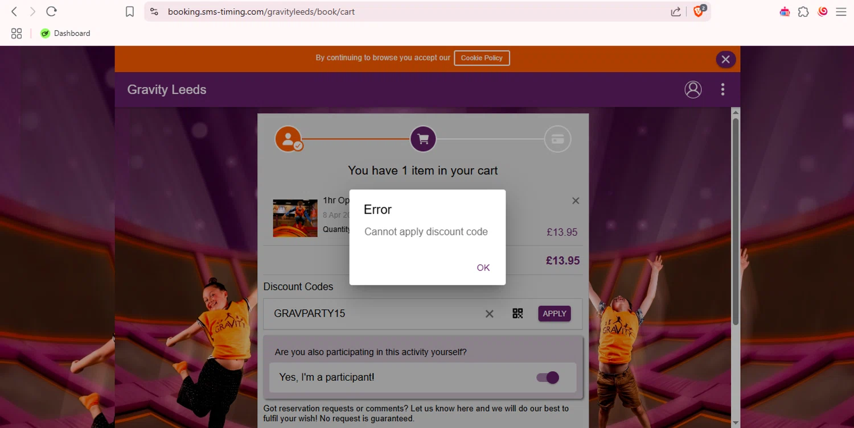Click the Gravity Leeds title
The image size is (854, 428).
tap(167, 90)
